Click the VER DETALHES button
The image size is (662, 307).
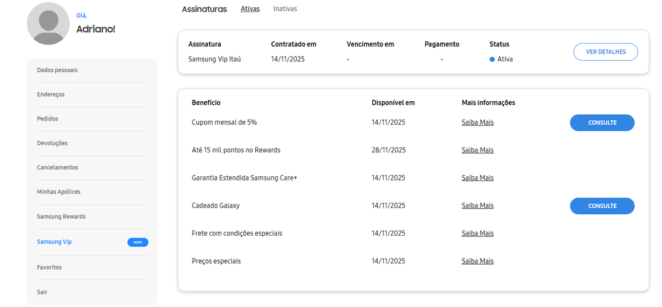605,52
